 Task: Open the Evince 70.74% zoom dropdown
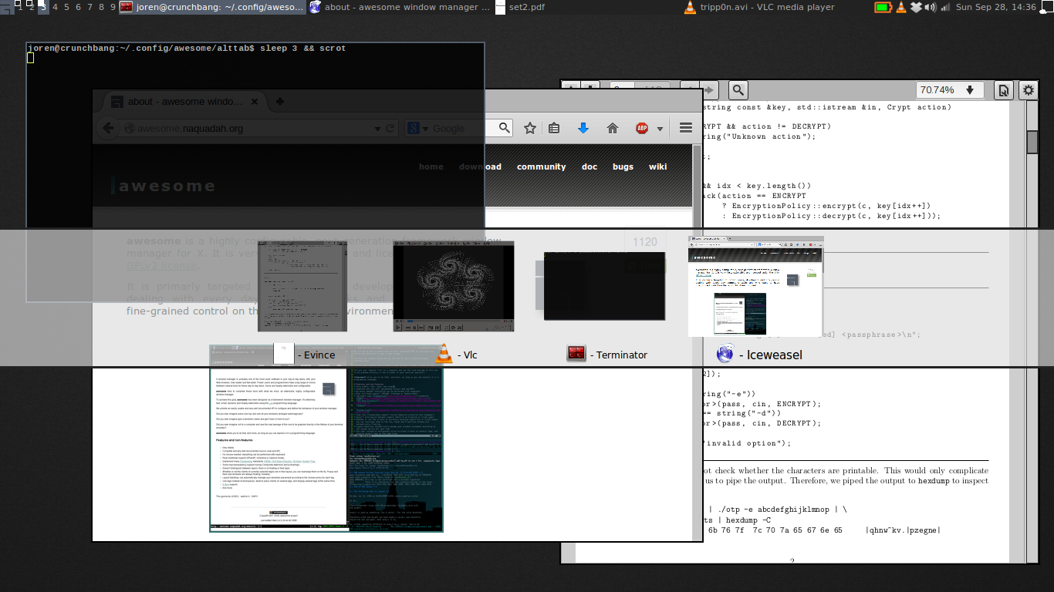click(x=950, y=90)
